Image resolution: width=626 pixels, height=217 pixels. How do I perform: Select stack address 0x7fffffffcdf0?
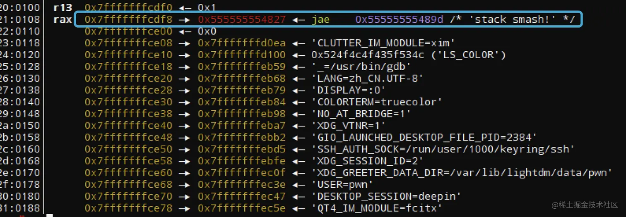(x=128, y=7)
